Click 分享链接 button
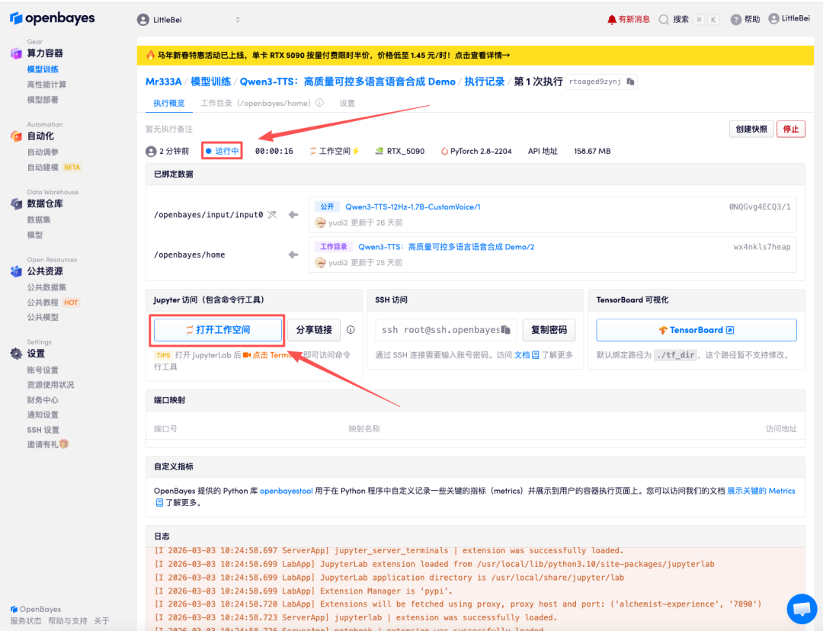This screenshot has width=823, height=631. click(x=314, y=330)
